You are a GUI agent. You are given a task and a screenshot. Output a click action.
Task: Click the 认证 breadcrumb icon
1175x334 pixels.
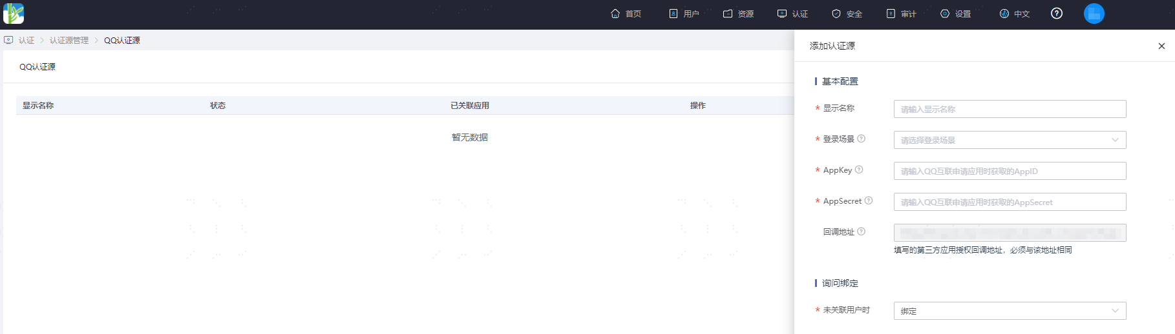coord(8,40)
